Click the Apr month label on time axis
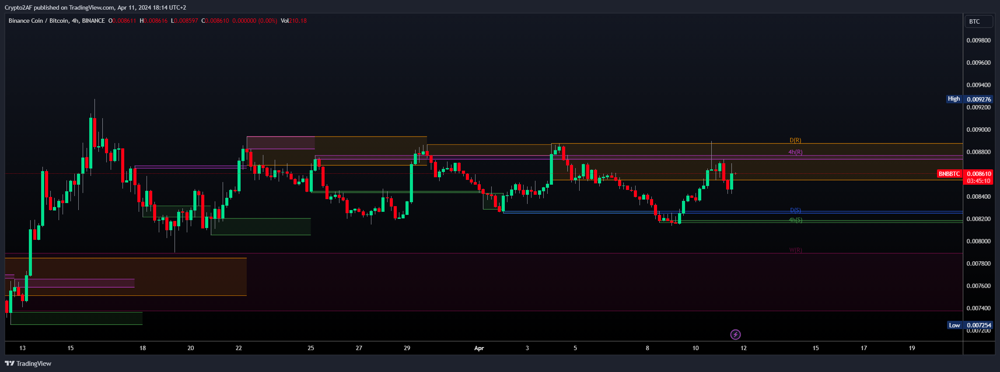The width and height of the screenshot is (1000, 372). (x=479, y=348)
